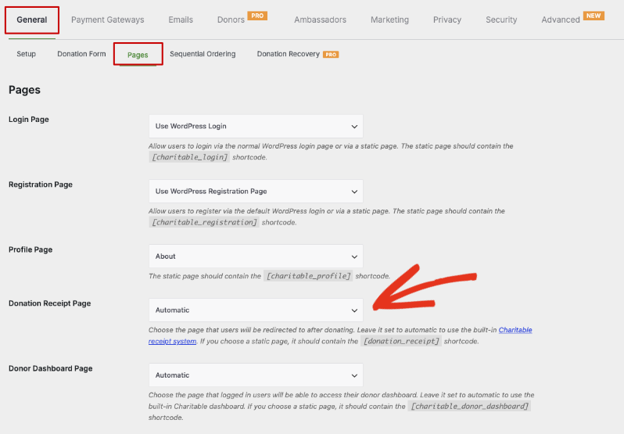Click the Donor Dashboard Page label
624x434 pixels.
51,369
